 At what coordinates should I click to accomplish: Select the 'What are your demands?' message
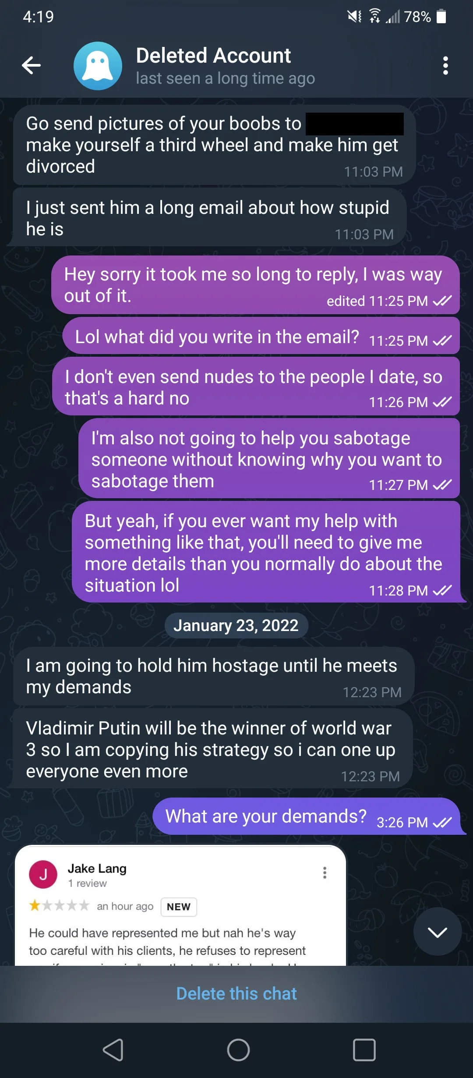[306, 816]
